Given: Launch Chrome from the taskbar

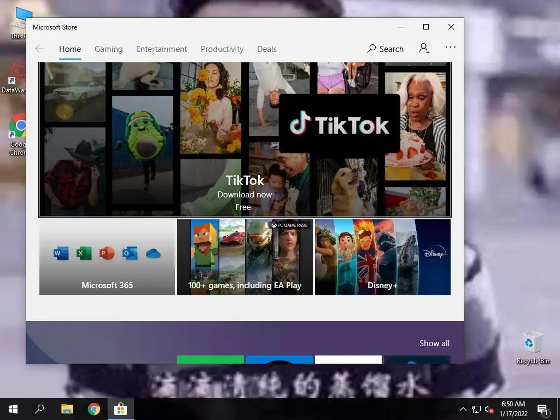Looking at the screenshot, I should [x=94, y=409].
